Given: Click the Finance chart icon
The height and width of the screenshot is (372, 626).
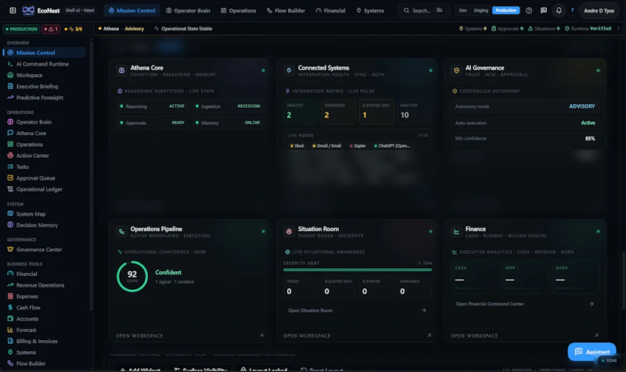Looking at the screenshot, I should (x=456, y=231).
